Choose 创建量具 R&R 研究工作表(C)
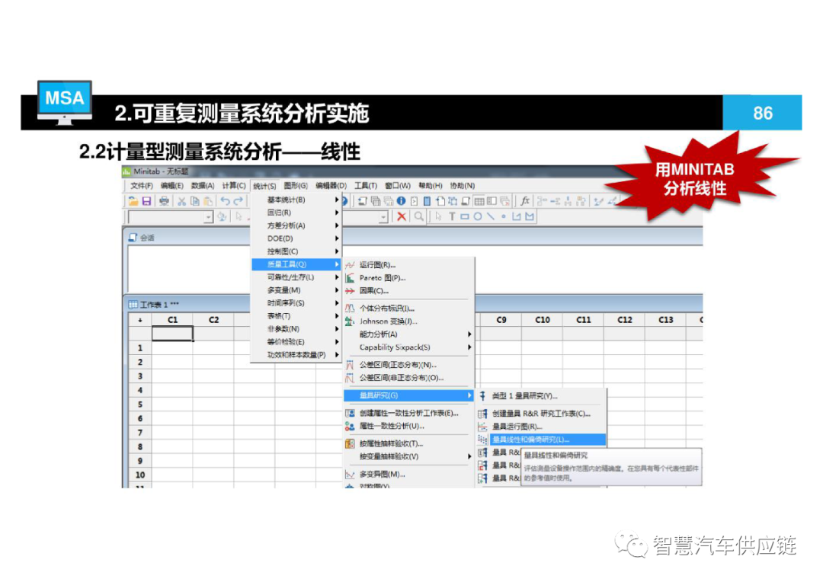823x582 pixels. click(540, 414)
